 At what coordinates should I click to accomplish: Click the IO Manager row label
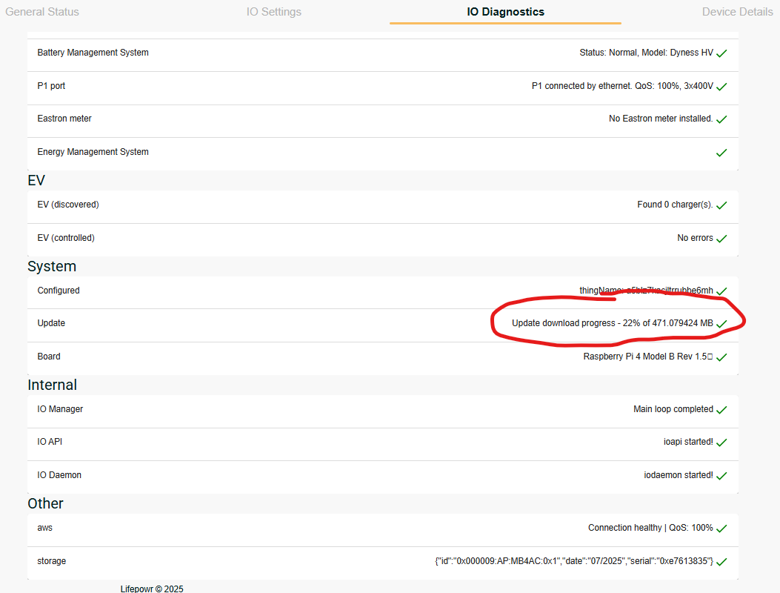click(x=60, y=409)
